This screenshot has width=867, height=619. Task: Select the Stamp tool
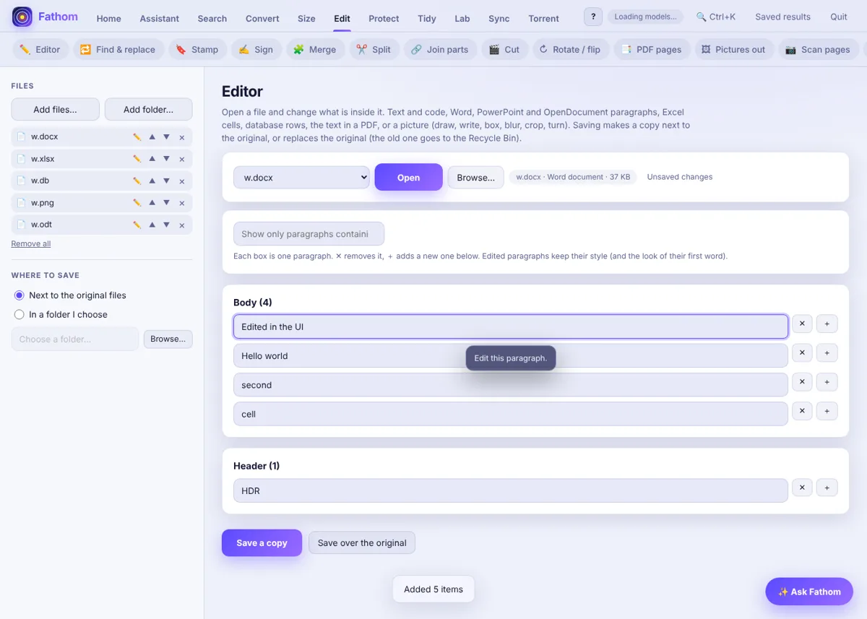[197, 49]
